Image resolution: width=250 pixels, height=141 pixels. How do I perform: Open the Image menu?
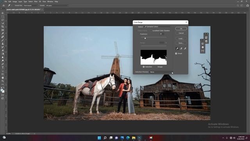point(15,2)
